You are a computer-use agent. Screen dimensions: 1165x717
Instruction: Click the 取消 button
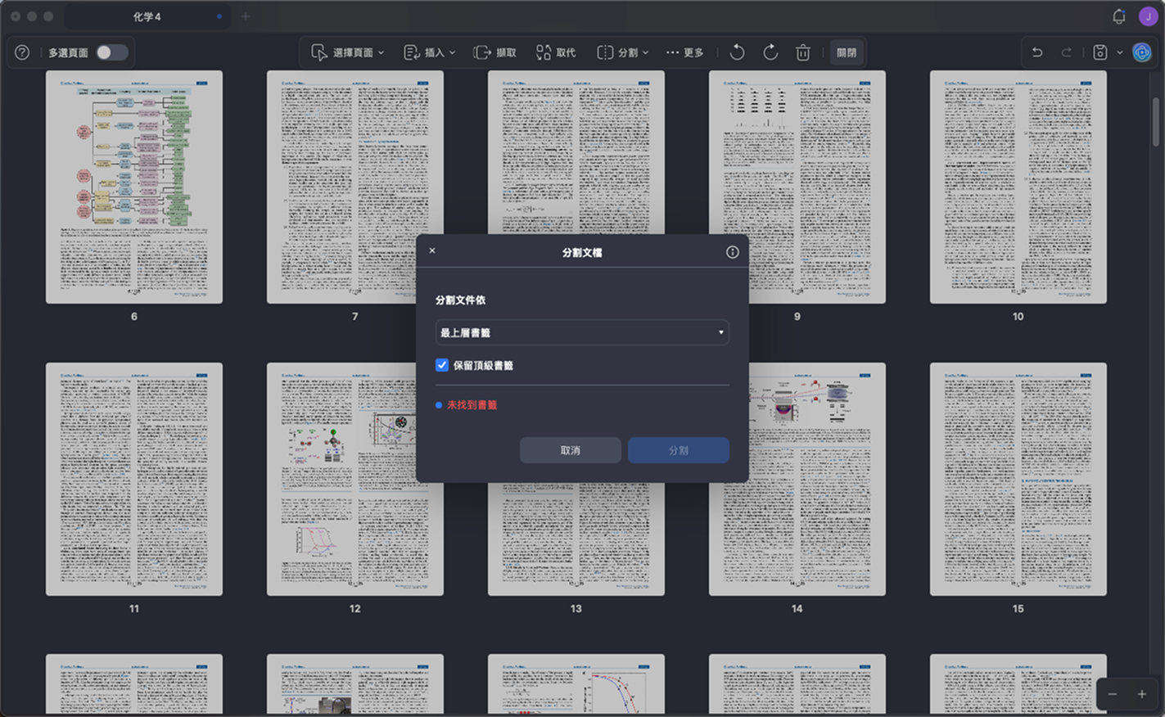point(571,450)
